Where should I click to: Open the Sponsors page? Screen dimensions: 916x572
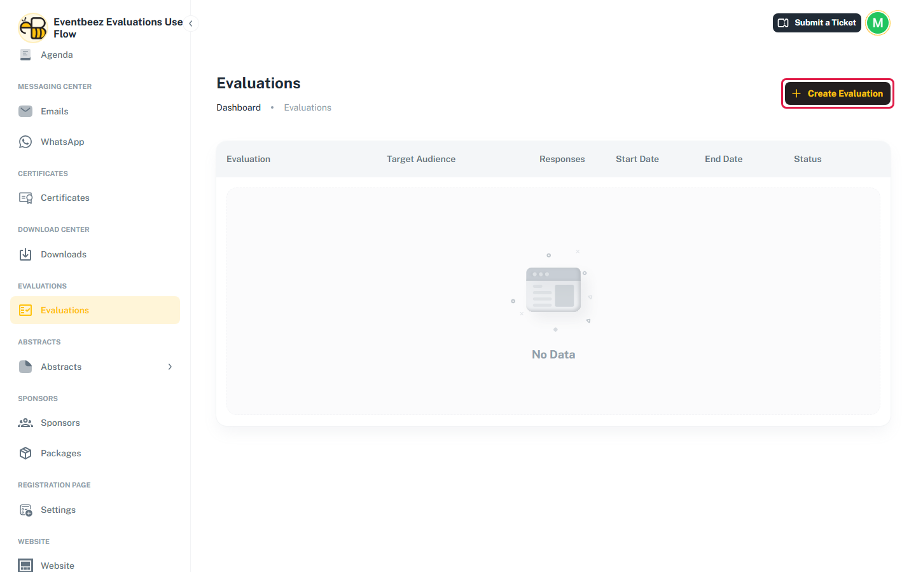[x=95, y=423]
